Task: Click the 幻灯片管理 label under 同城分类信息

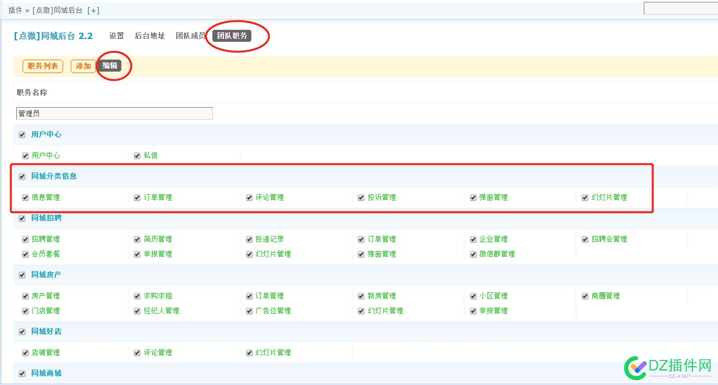Action: tap(609, 198)
